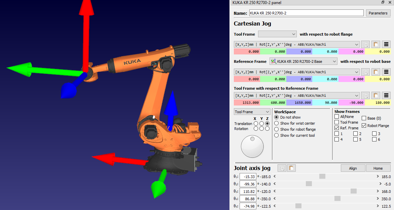
Task: Click the θ3 joint slider handle
Action: [x=353, y=191]
